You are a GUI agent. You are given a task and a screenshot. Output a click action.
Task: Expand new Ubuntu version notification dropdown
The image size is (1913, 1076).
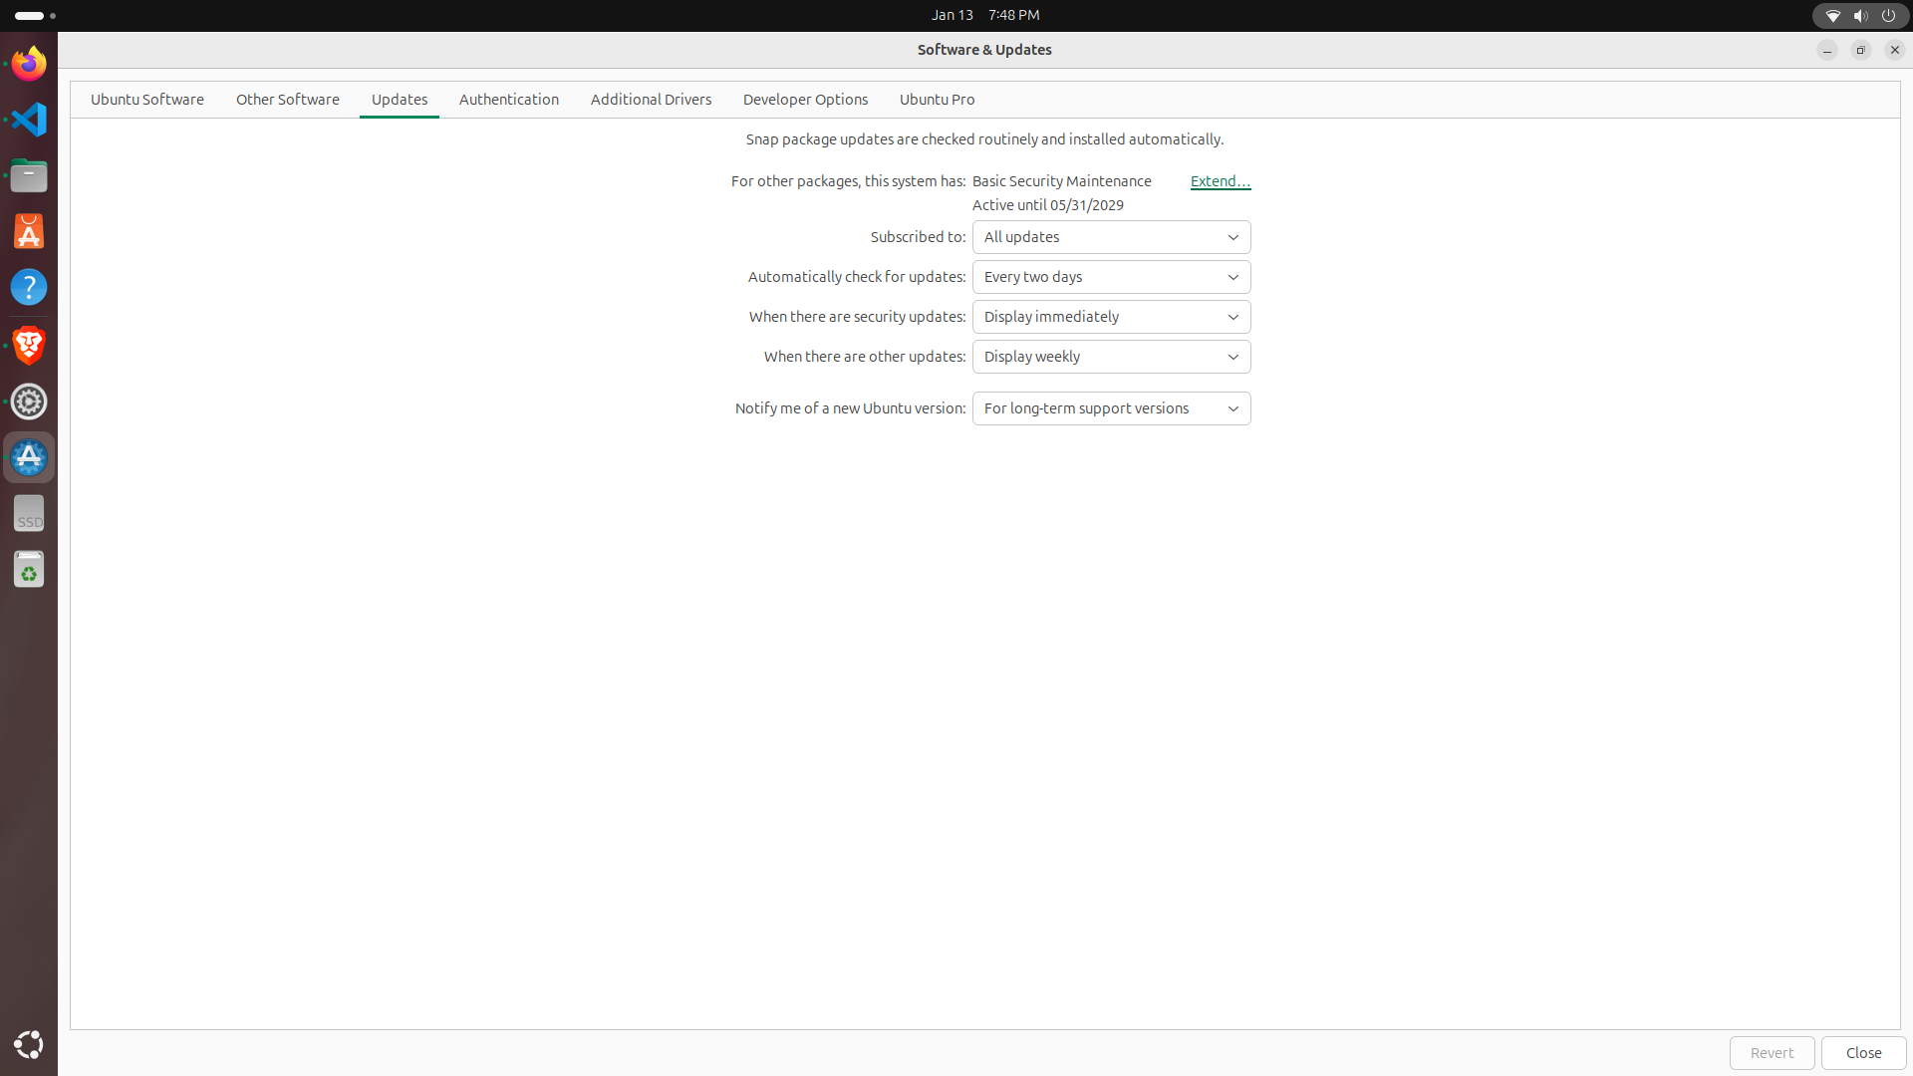1111,408
